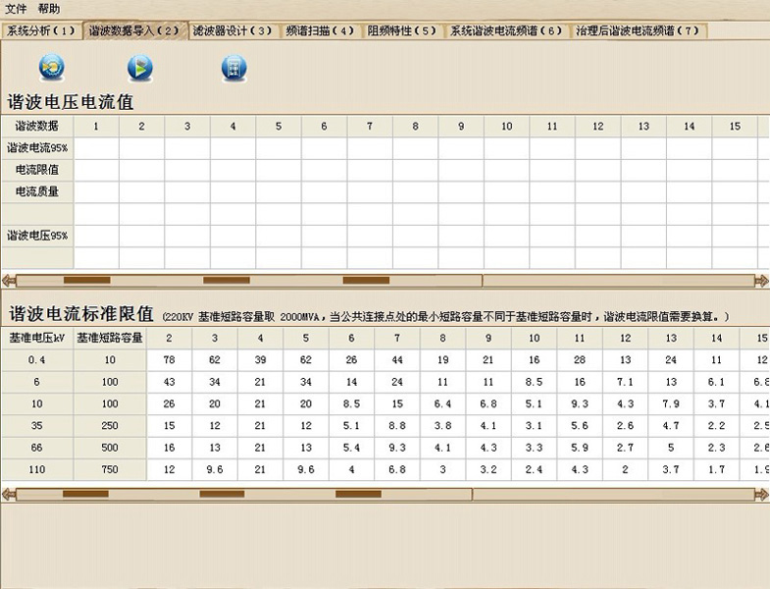This screenshot has height=589, width=770.
Task: Open the 帮助 menu
Action: tap(49, 9)
